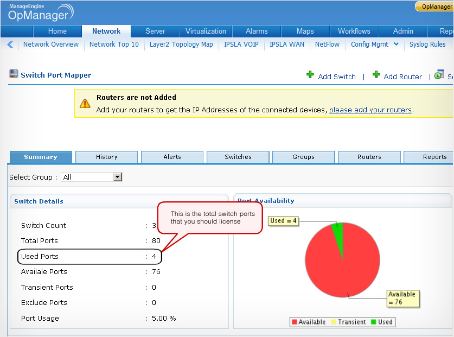Click the Switch Port Mapper icon
454x337 pixels.
click(14, 74)
